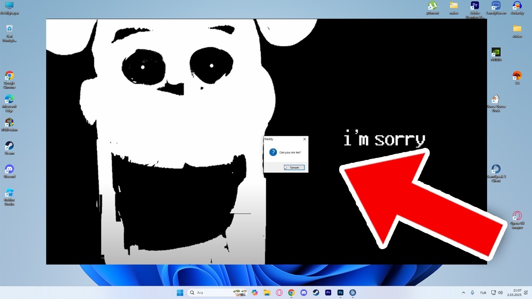Viewport: 532px width, 299px height.
Task: Open RGBFusion desktop shortcut
Action: pyautogui.click(x=9, y=125)
